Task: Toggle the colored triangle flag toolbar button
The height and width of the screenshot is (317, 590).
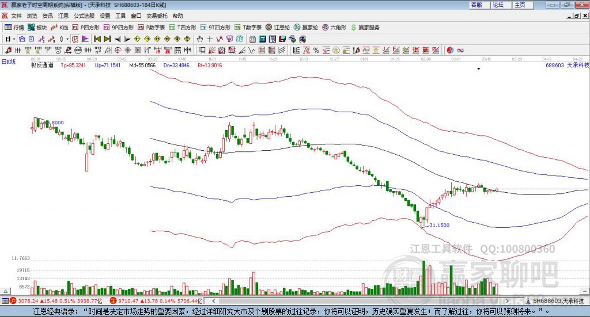Action: (x=85, y=39)
